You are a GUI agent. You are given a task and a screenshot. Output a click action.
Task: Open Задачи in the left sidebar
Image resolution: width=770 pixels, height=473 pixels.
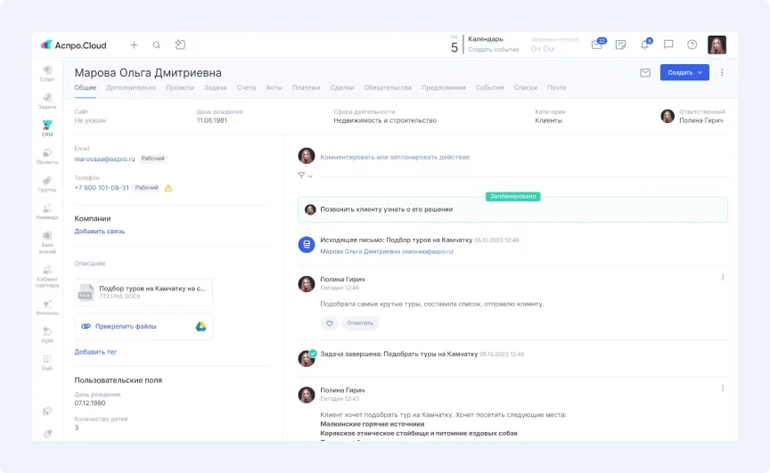pos(47,101)
